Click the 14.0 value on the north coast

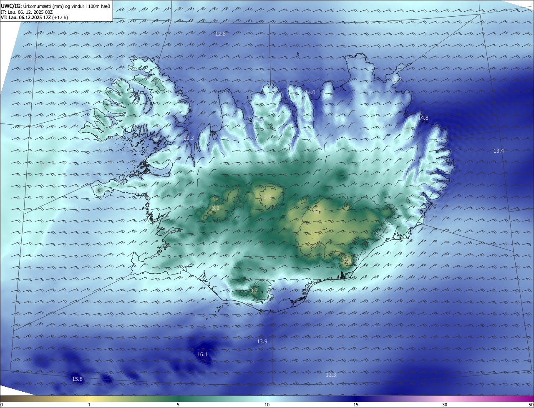[310, 93]
